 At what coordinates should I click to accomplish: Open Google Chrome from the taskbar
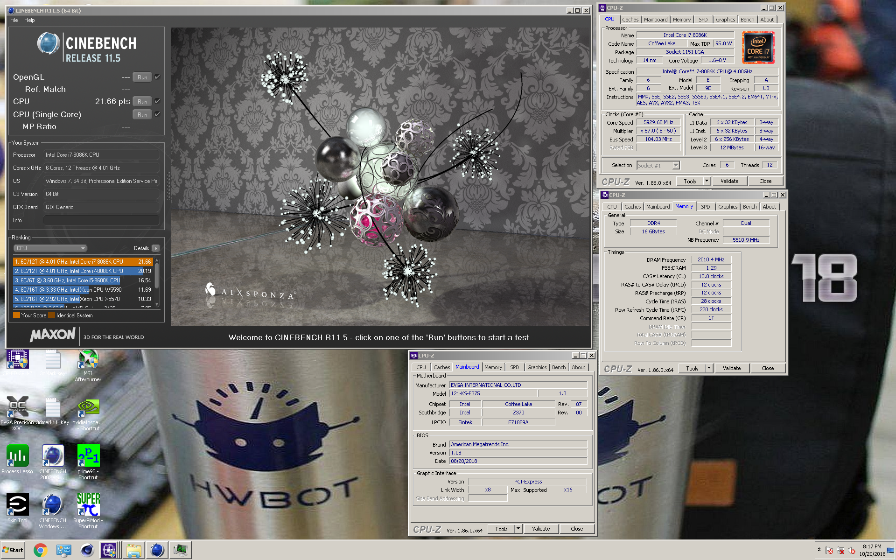click(x=40, y=550)
